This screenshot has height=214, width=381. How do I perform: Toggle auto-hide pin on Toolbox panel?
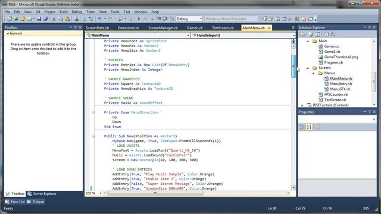76,27
